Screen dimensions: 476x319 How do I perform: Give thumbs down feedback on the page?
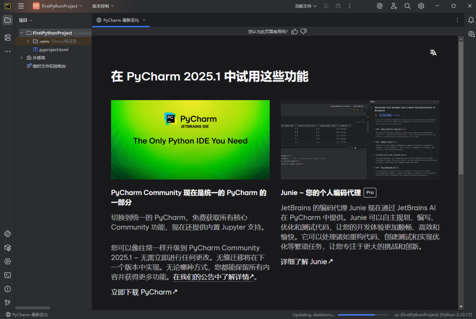[303, 31]
